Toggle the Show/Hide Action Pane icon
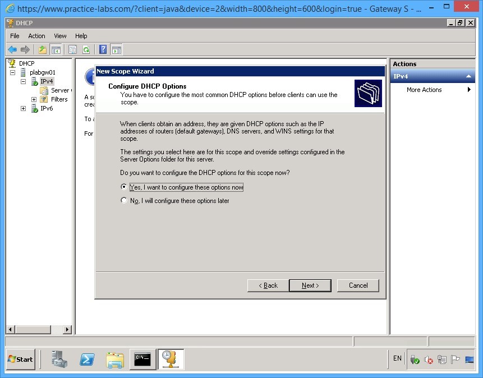483x378 pixels. (x=117, y=49)
